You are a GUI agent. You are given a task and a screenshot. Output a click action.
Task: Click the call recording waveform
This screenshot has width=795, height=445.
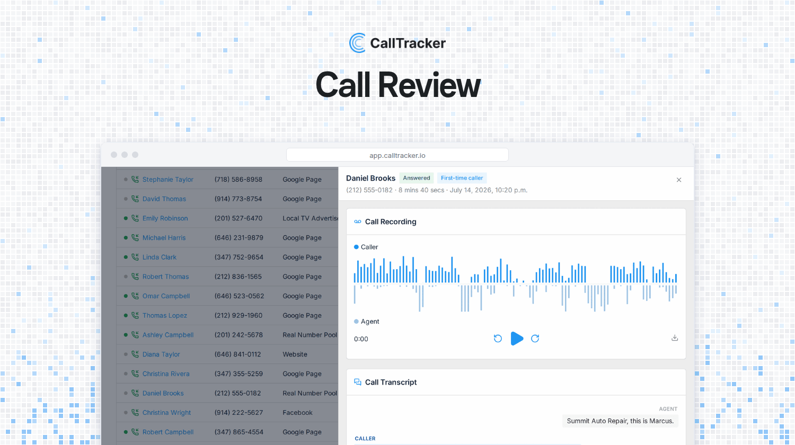[515, 284]
